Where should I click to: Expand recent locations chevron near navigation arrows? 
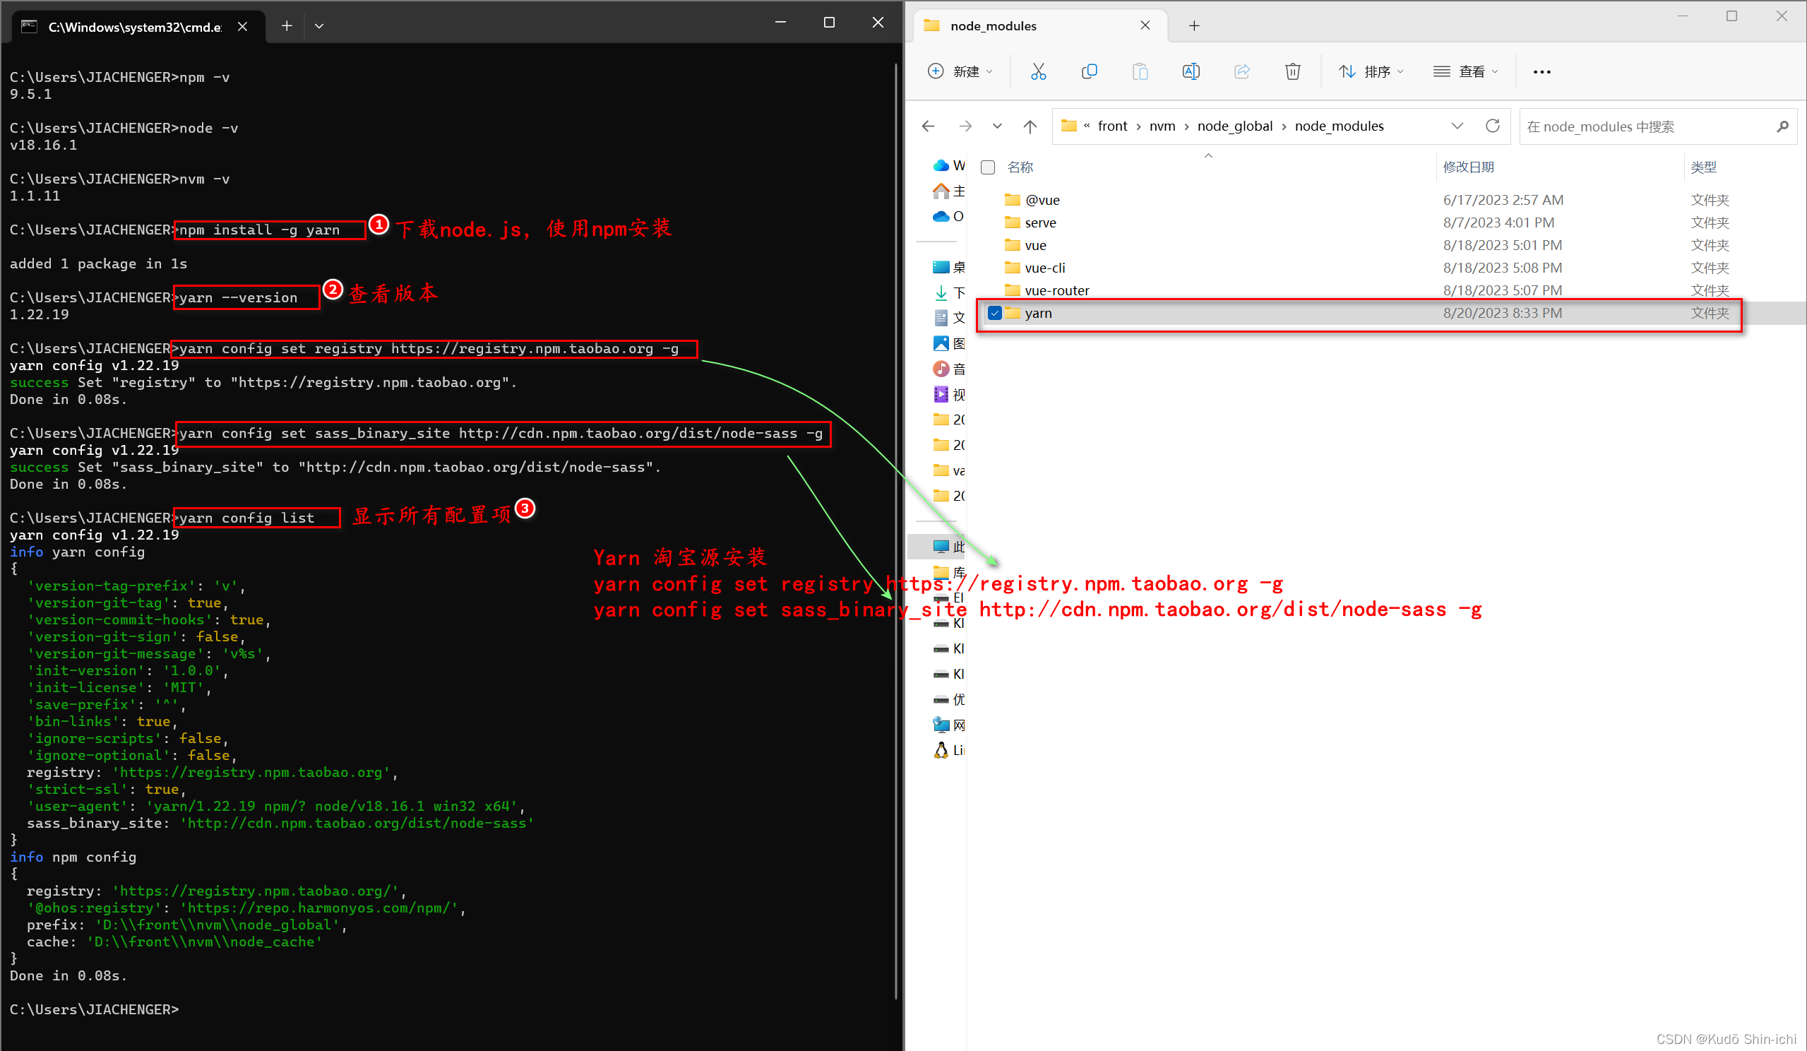coord(998,126)
